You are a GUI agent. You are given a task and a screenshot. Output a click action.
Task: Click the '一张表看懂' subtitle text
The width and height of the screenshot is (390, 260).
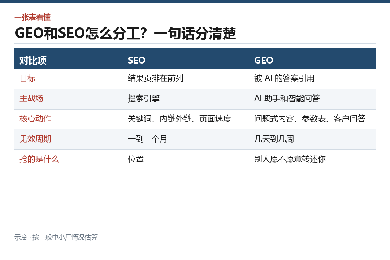click(32, 17)
